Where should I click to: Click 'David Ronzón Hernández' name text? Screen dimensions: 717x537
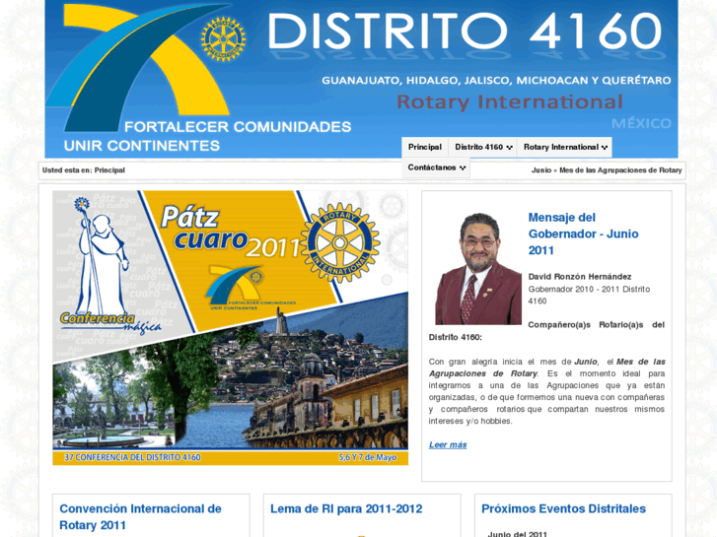(x=580, y=277)
